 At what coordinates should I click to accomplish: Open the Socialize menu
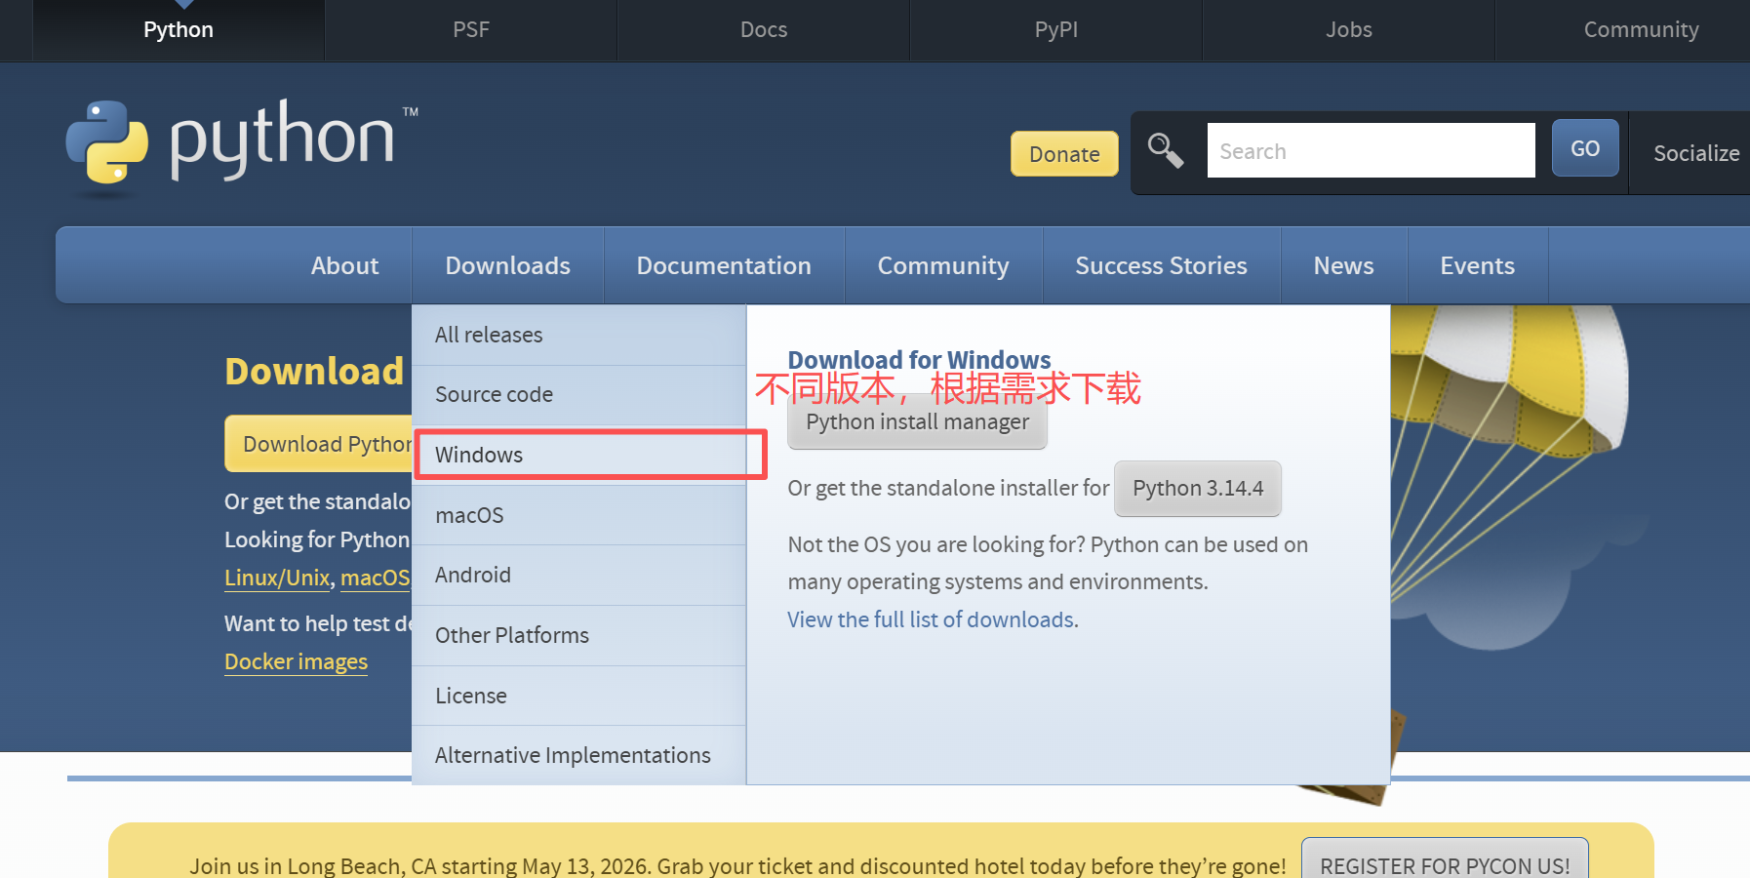tap(1696, 153)
